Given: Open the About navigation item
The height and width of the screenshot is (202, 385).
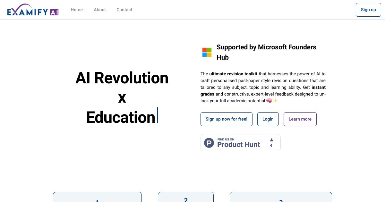Looking at the screenshot, I should pyautogui.click(x=99, y=10).
